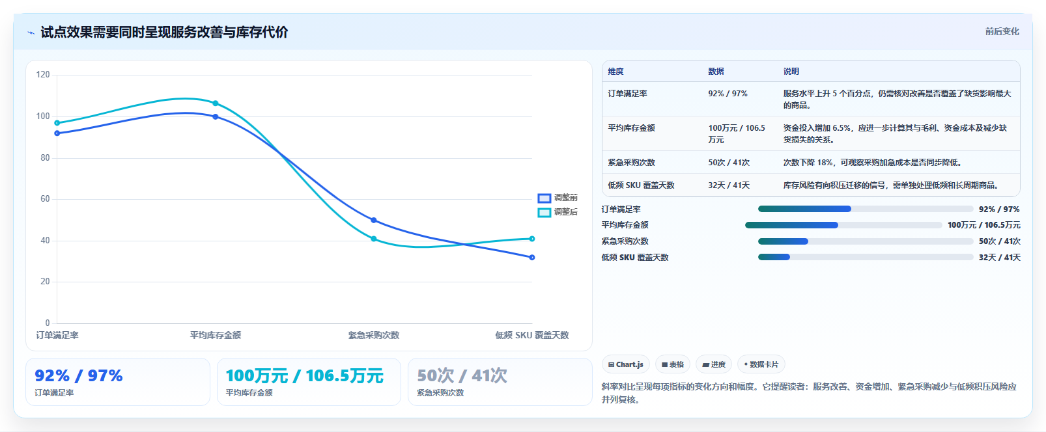The image size is (1046, 432).
Task: Toggle the 调整后 legend swatch
Action: 544,212
